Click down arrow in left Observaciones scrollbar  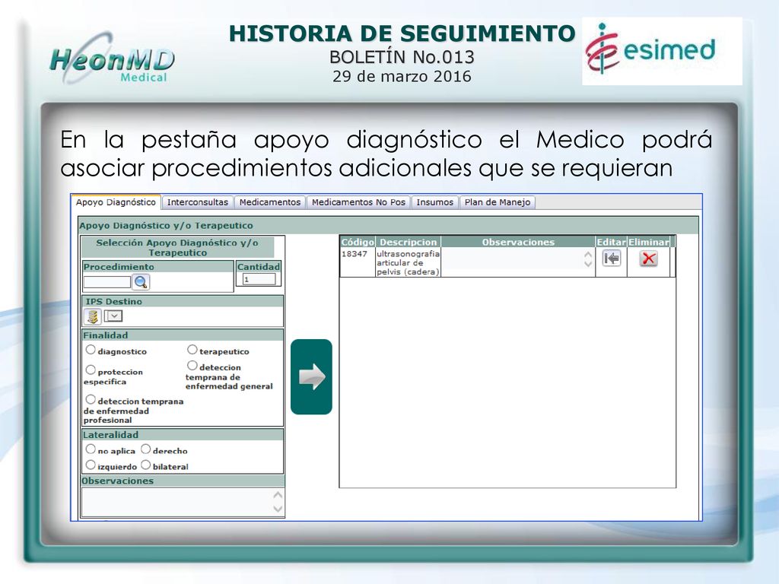(278, 509)
